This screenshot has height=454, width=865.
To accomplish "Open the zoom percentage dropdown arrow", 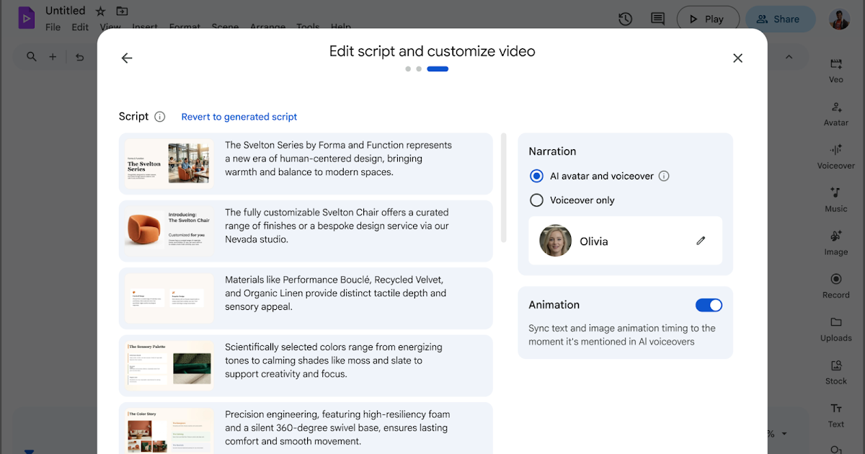I will click(784, 434).
